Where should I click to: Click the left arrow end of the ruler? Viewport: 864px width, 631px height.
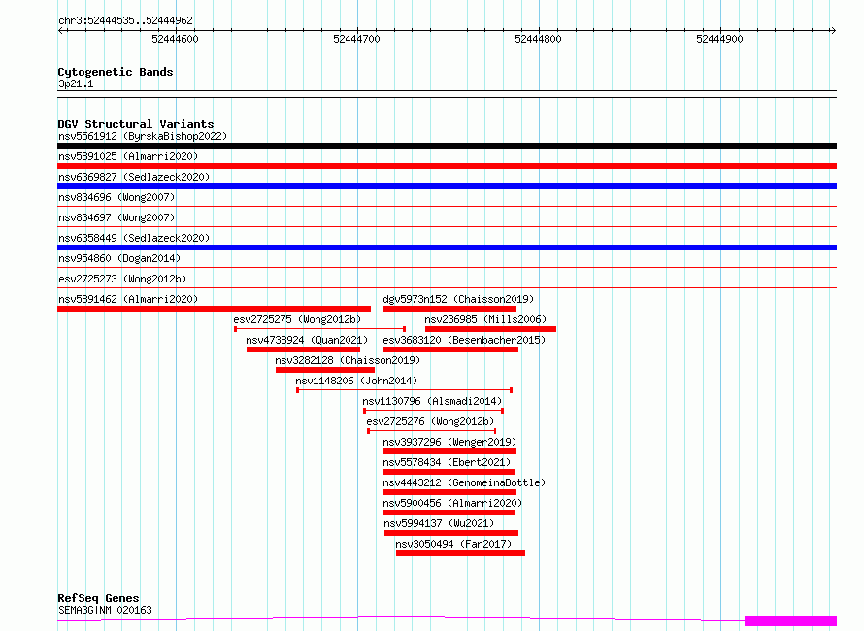click(60, 31)
